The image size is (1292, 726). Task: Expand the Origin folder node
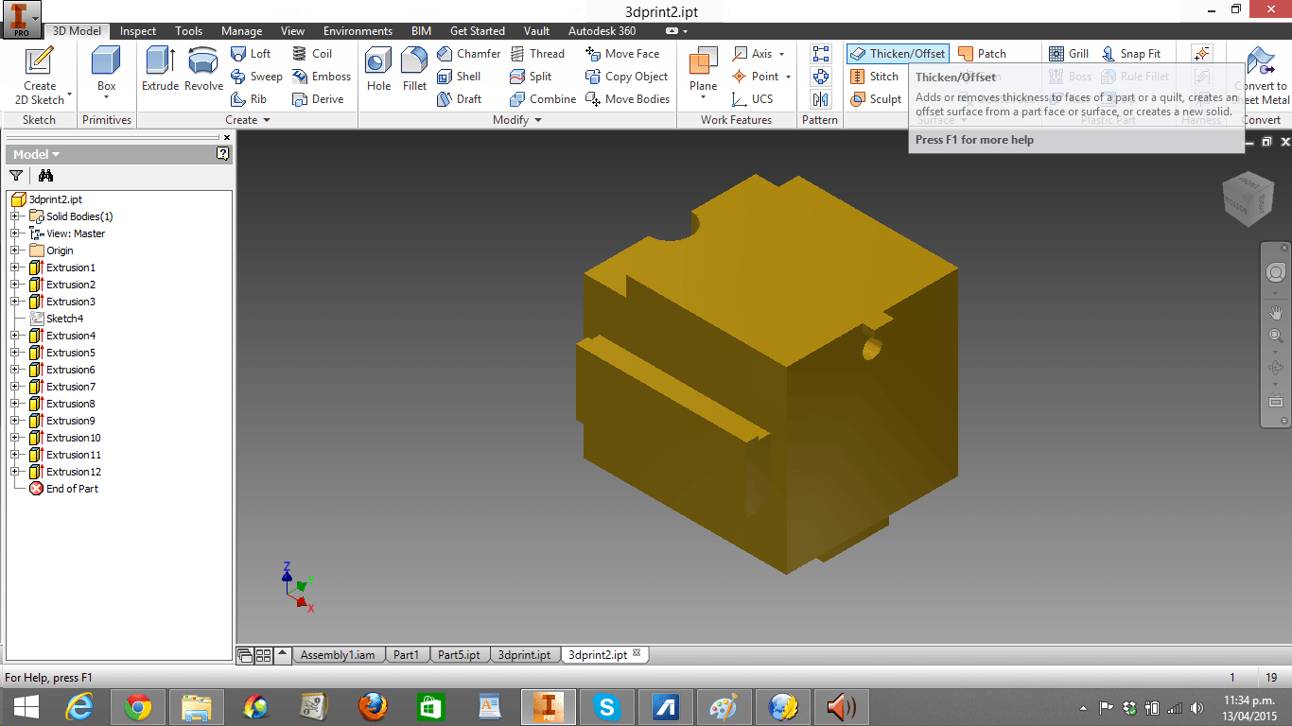point(15,251)
